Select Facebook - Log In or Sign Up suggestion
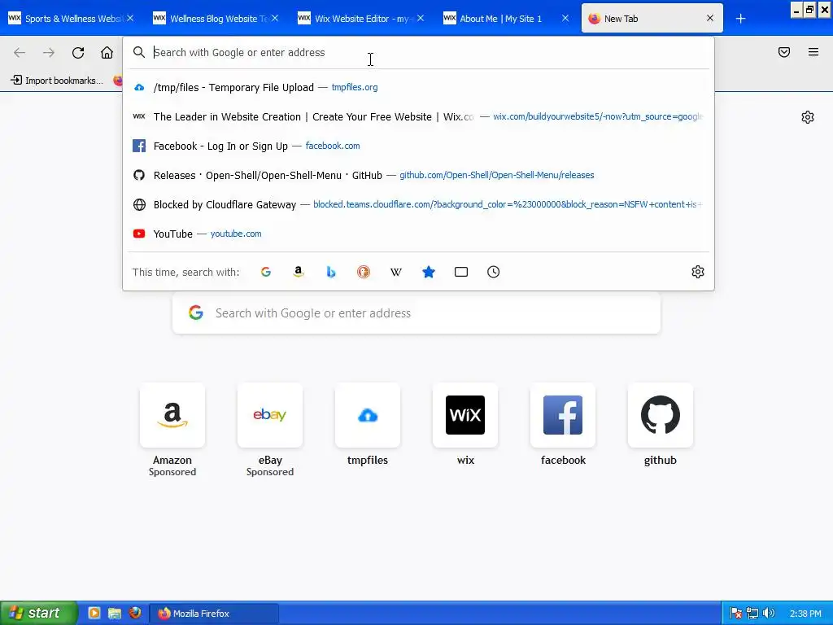Screen dimensions: 833x625 (419, 146)
